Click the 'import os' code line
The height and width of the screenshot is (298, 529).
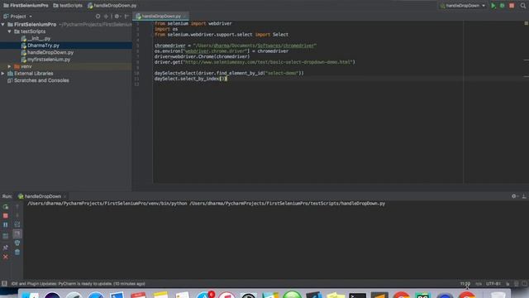[x=166, y=29]
